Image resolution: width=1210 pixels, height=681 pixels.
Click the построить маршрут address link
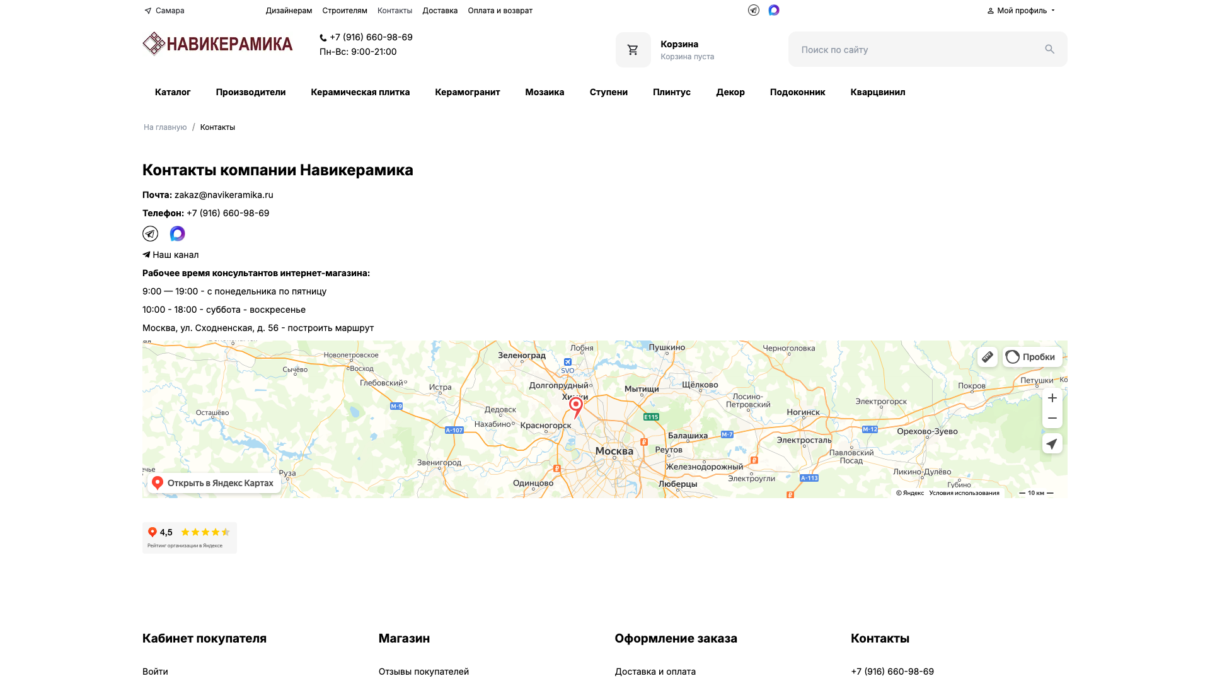point(331,328)
